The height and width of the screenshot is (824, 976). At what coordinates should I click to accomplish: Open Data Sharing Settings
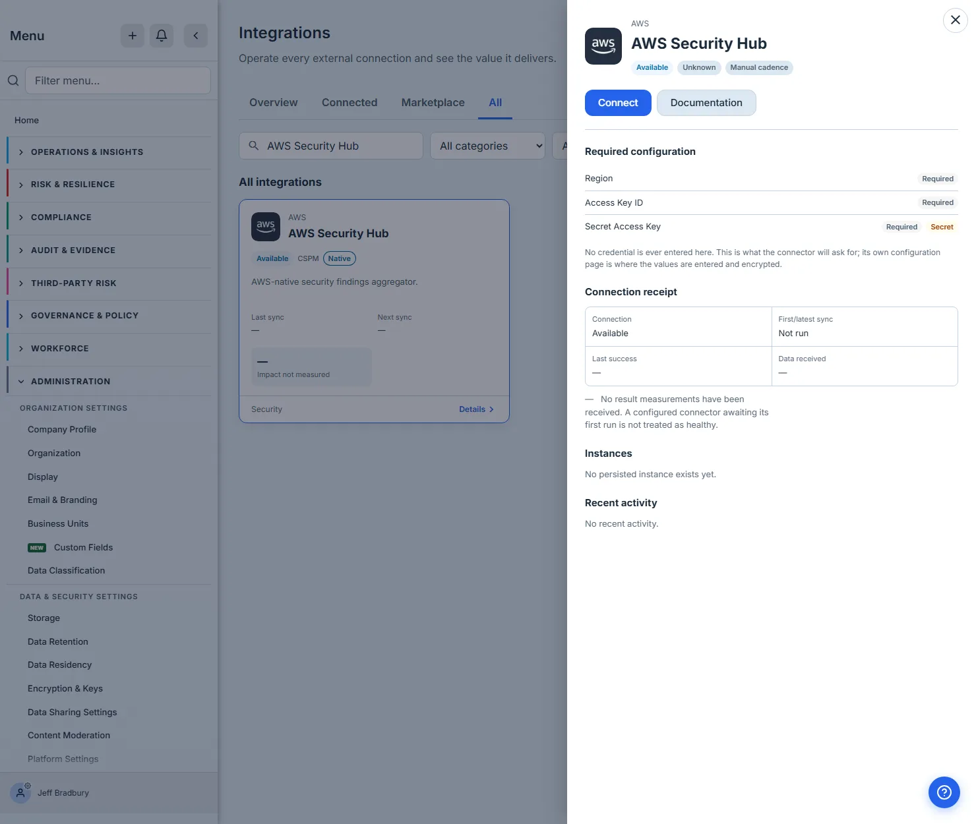click(73, 713)
